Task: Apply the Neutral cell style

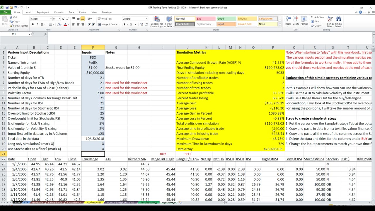Action: click(247, 19)
